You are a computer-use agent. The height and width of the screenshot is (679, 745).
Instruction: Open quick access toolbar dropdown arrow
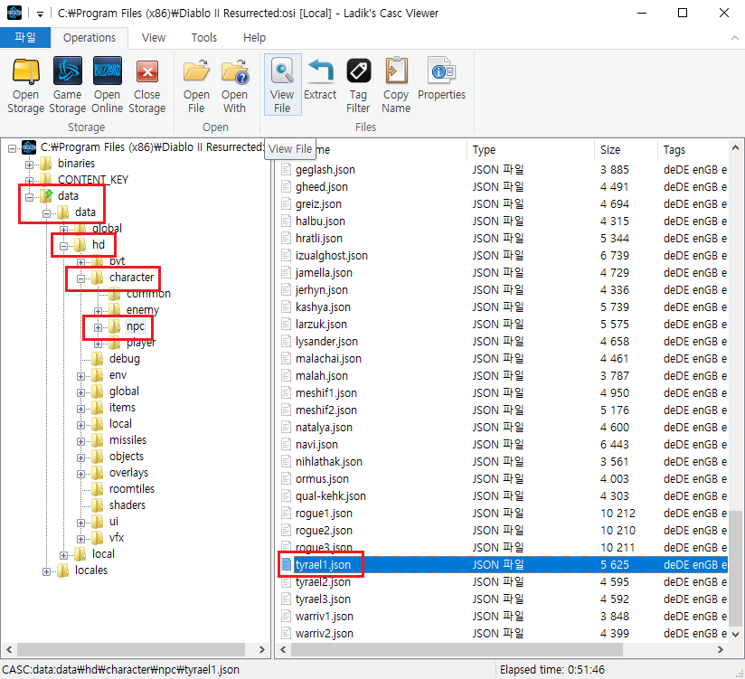click(40, 14)
